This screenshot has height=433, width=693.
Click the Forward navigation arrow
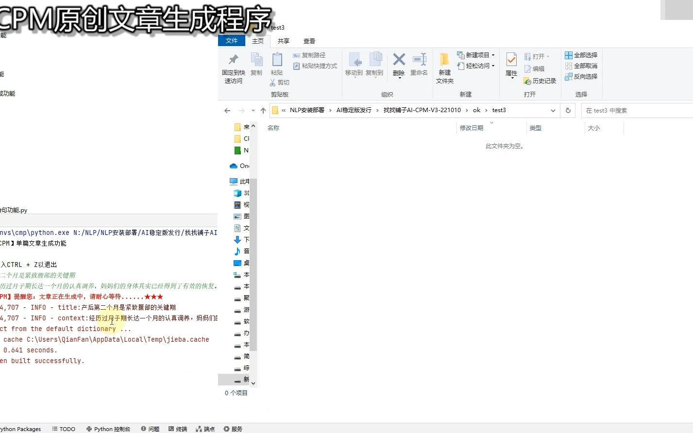(x=241, y=111)
